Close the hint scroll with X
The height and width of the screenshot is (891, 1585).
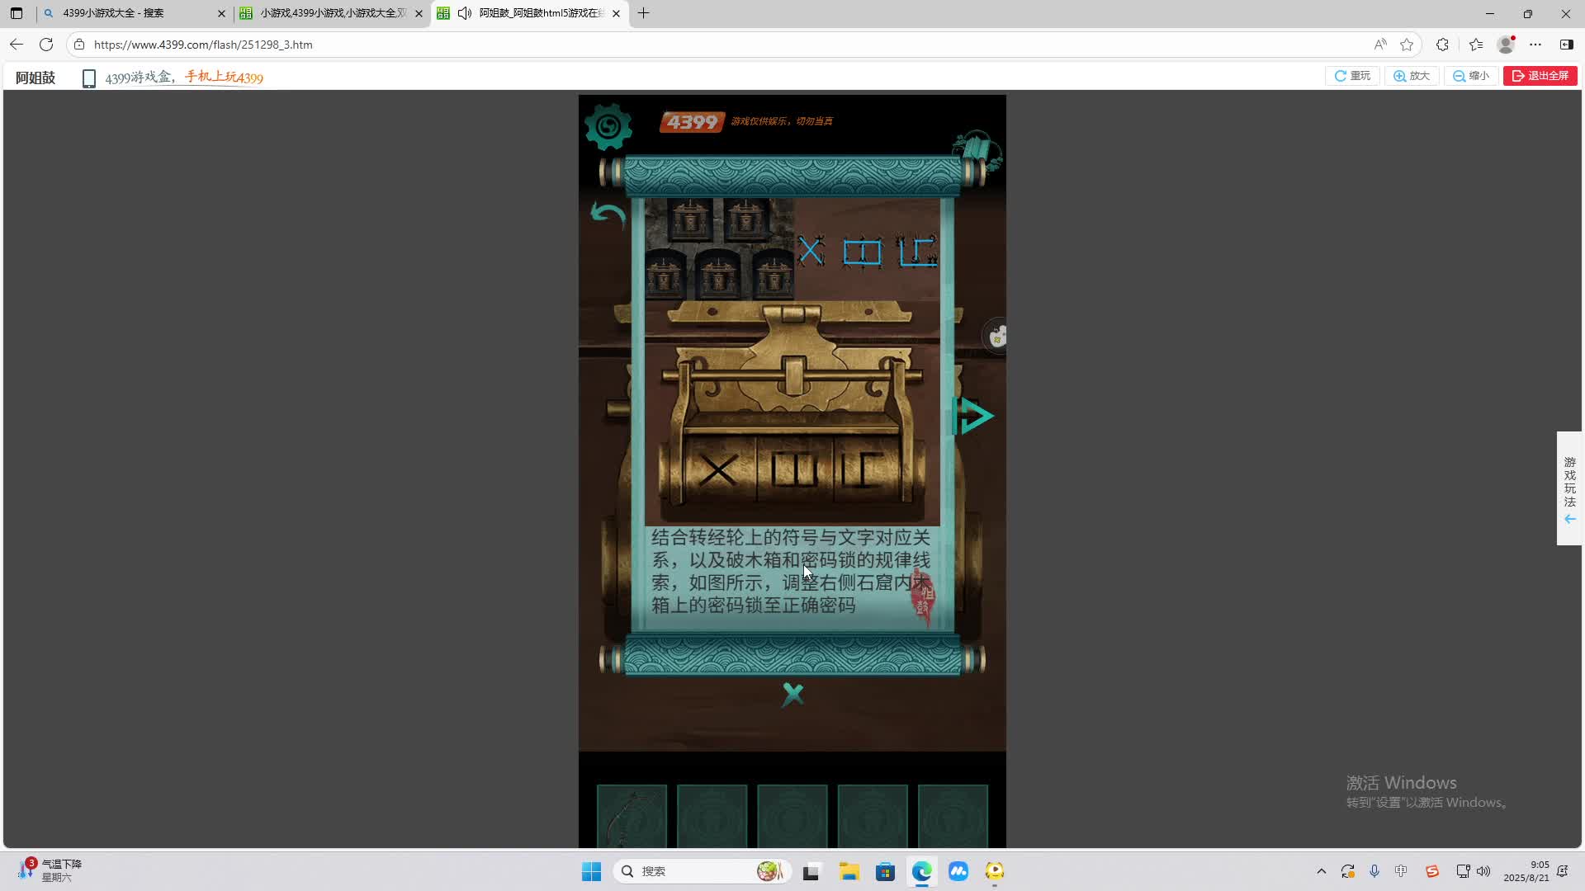coord(792,695)
